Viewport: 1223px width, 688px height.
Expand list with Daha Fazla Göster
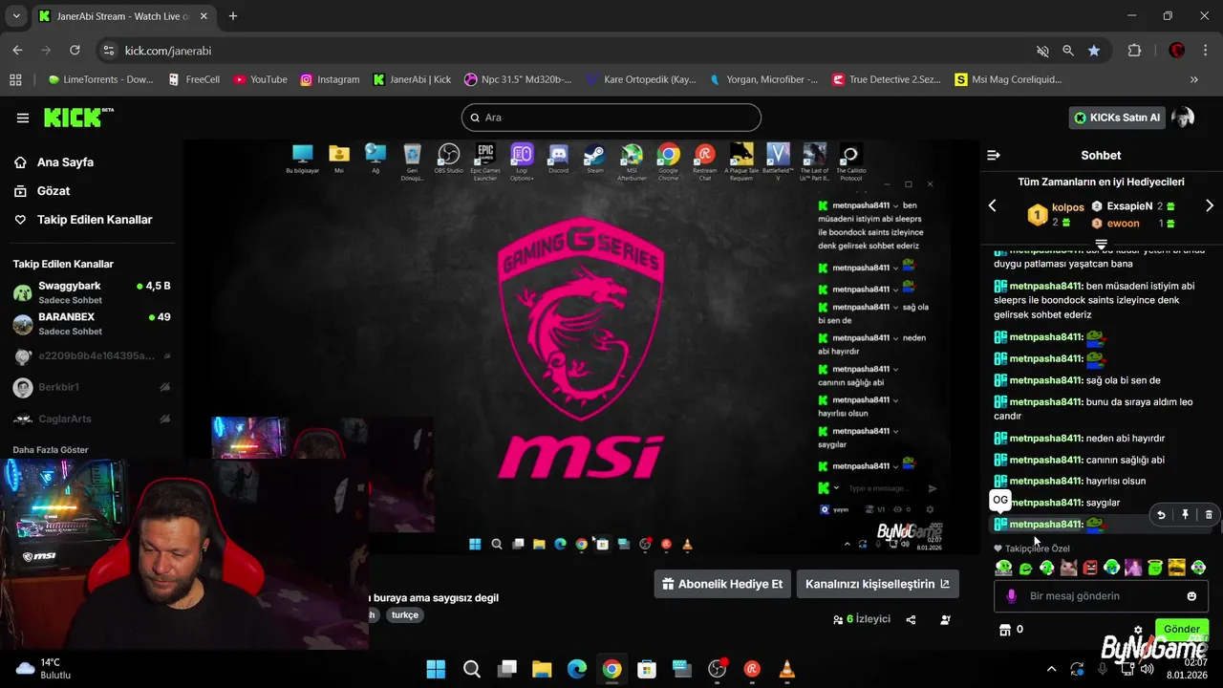[x=51, y=450]
